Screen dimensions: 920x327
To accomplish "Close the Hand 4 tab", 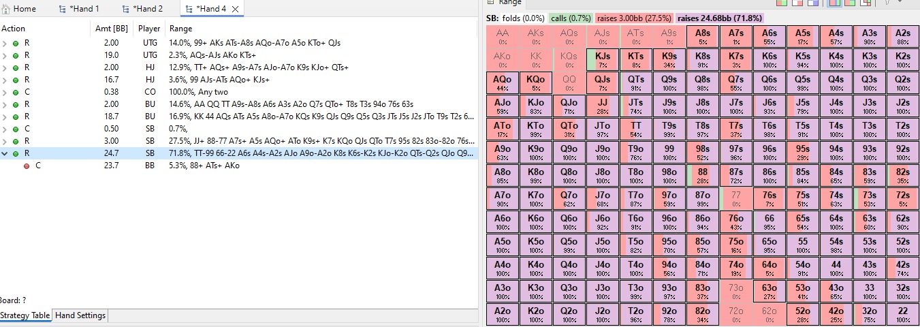I will click(235, 9).
